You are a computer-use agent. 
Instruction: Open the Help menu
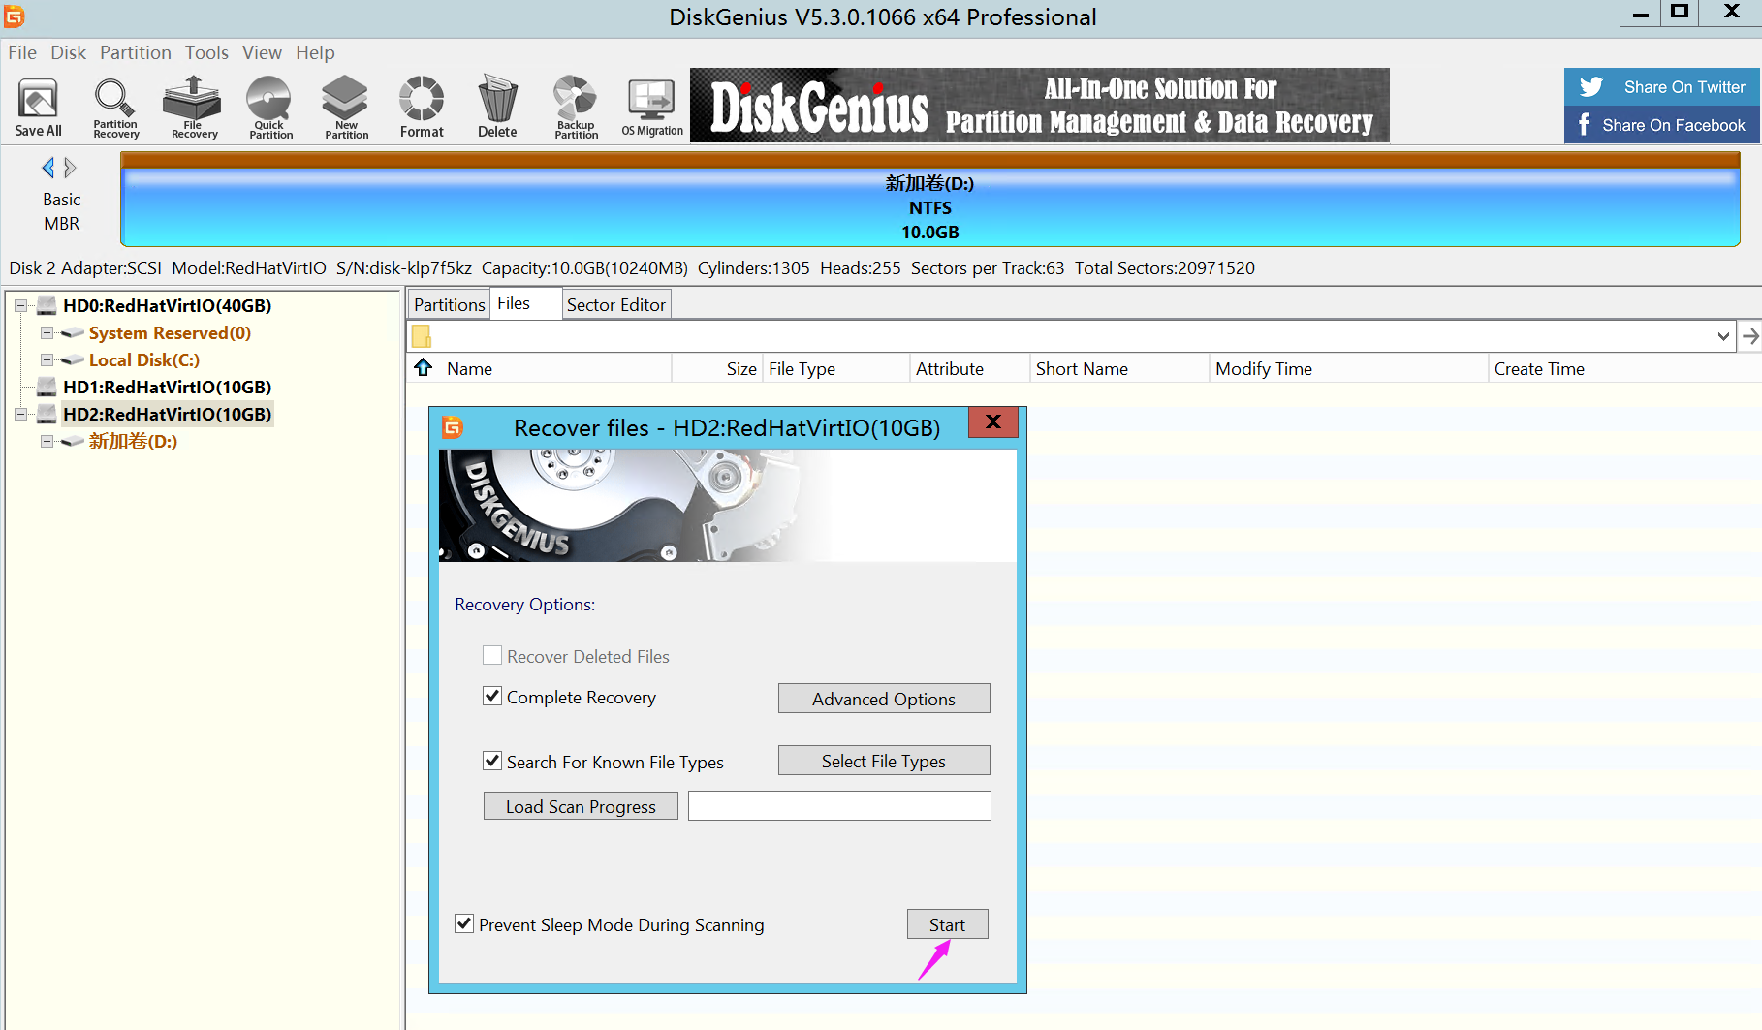[x=316, y=52]
